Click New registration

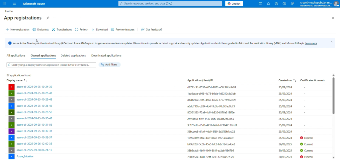coord(17,29)
